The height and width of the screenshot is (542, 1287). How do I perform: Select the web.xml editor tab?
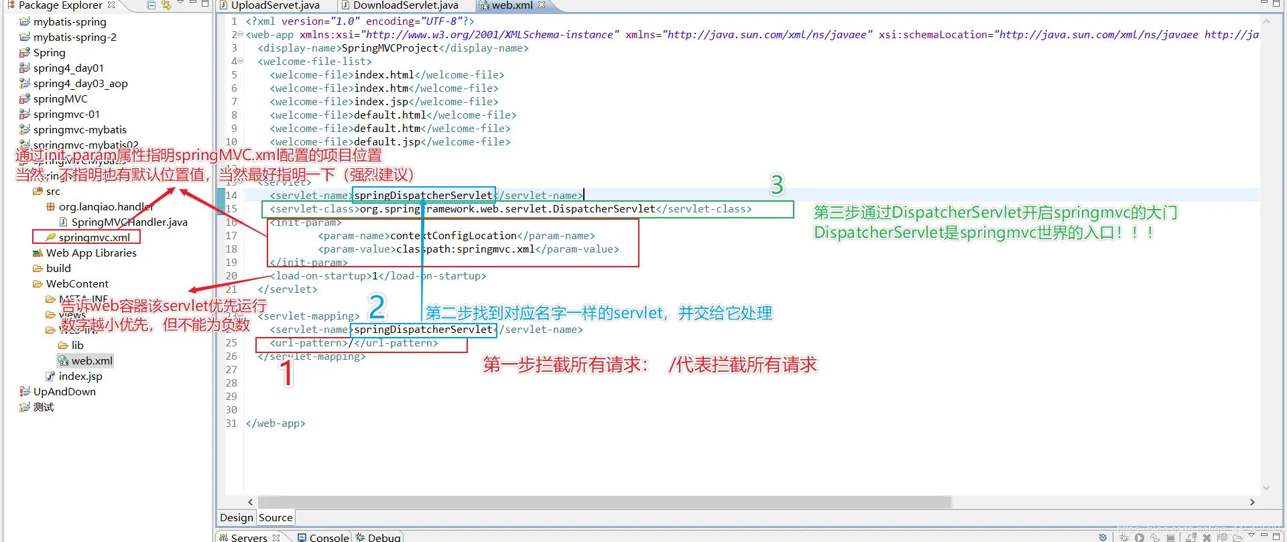coord(512,5)
